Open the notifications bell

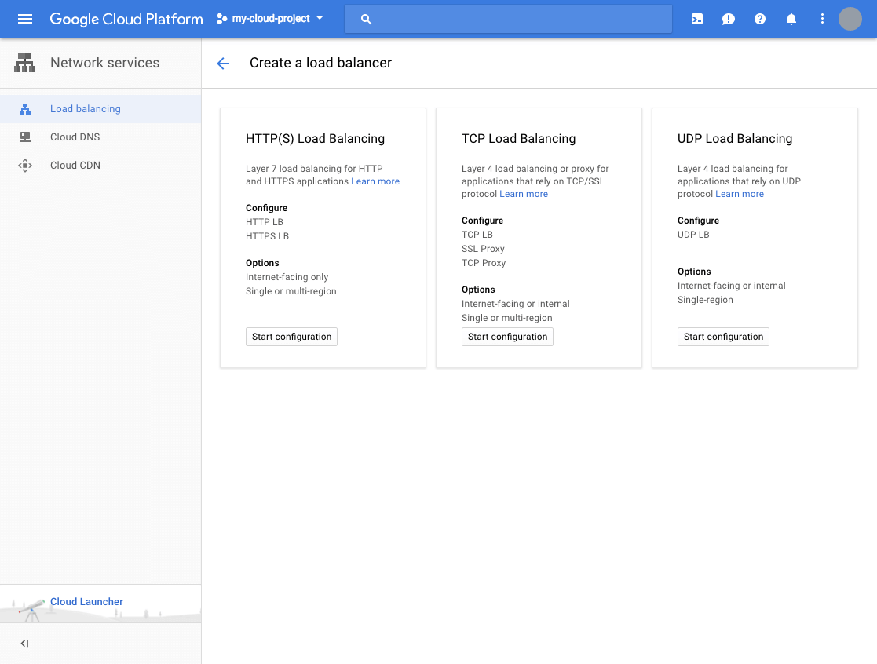(x=791, y=19)
